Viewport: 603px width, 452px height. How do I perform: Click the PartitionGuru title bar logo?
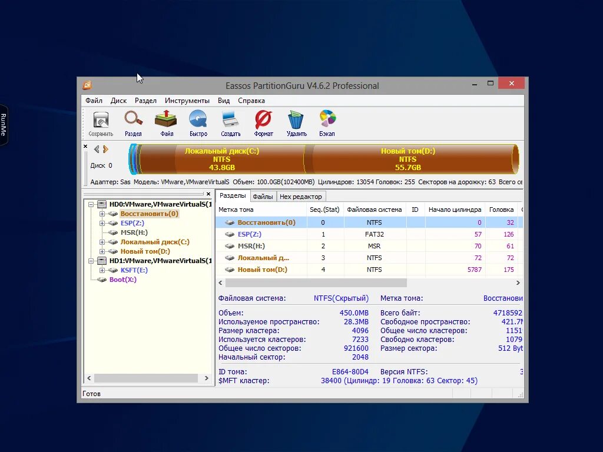87,85
